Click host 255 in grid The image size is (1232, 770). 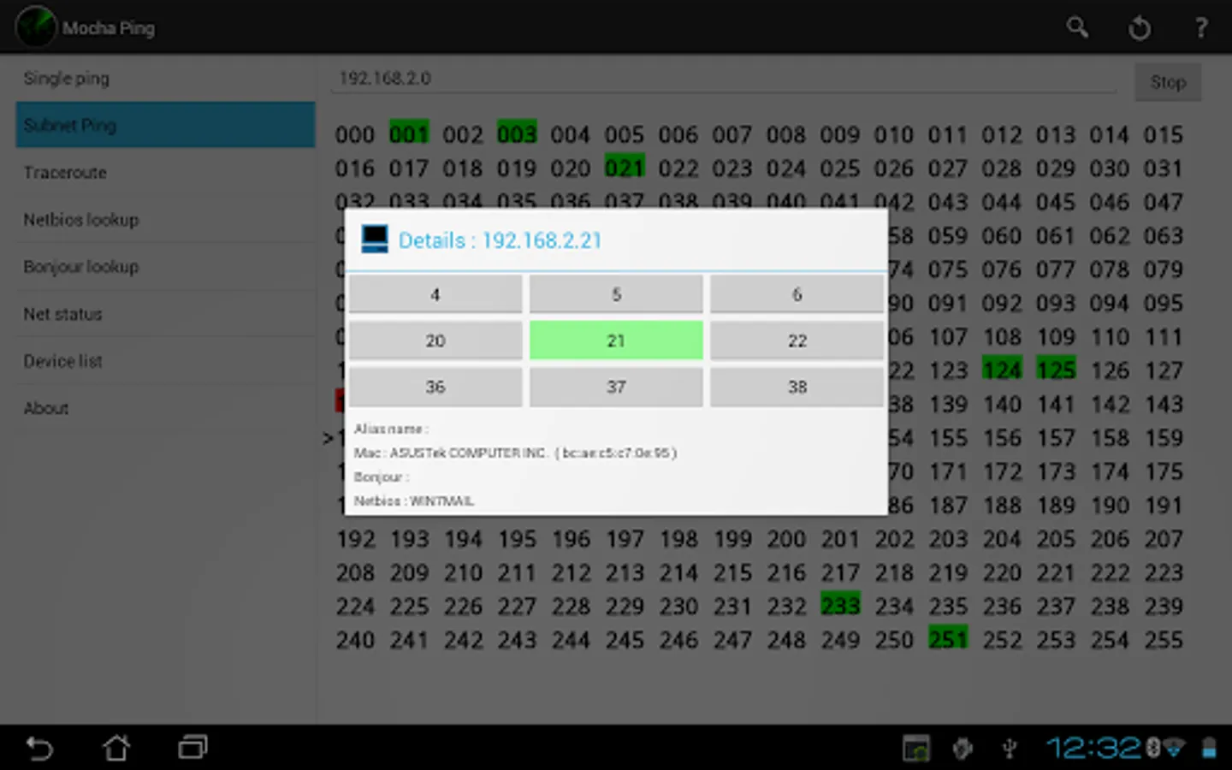1164,640
